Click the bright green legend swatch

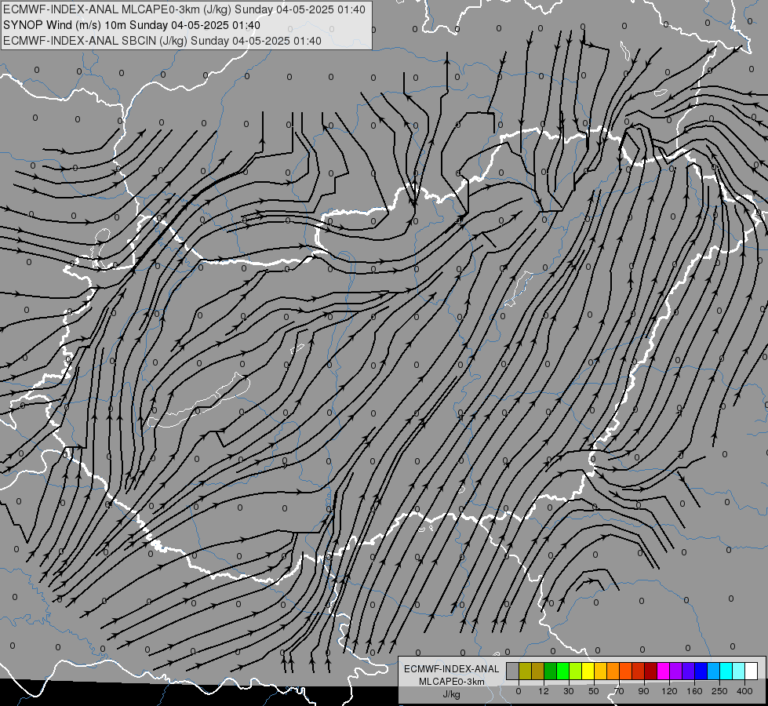pos(562,671)
